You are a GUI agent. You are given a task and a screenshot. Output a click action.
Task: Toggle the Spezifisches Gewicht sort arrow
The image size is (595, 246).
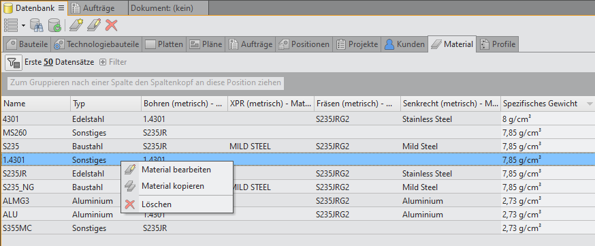[x=590, y=104]
